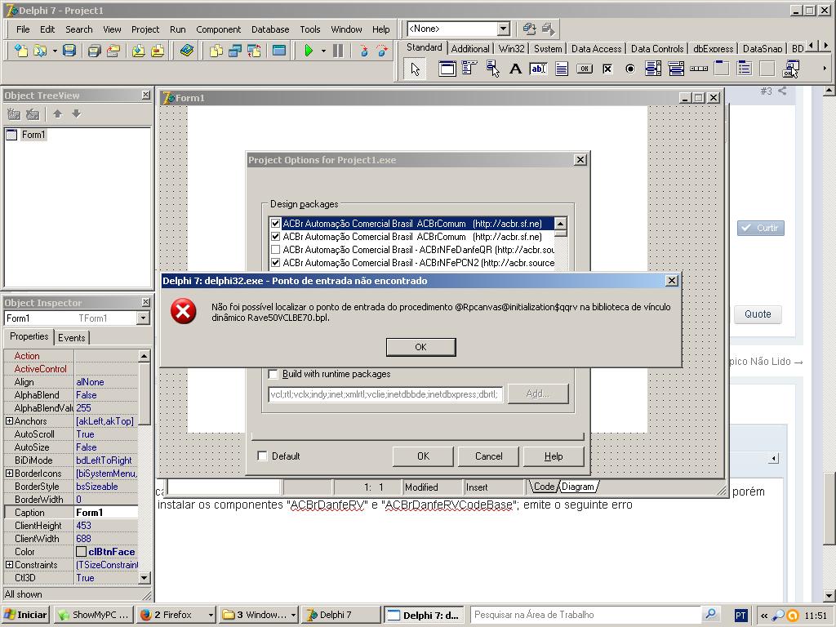Click OK in the entry point error dialog
836x627 pixels.
pyautogui.click(x=420, y=347)
